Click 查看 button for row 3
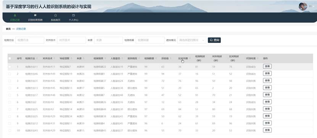Viewport: 317px width, 138px height. pyautogui.click(x=267, y=81)
